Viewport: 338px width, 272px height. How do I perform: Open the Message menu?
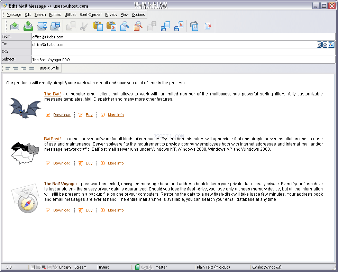pyautogui.click(x=14, y=15)
